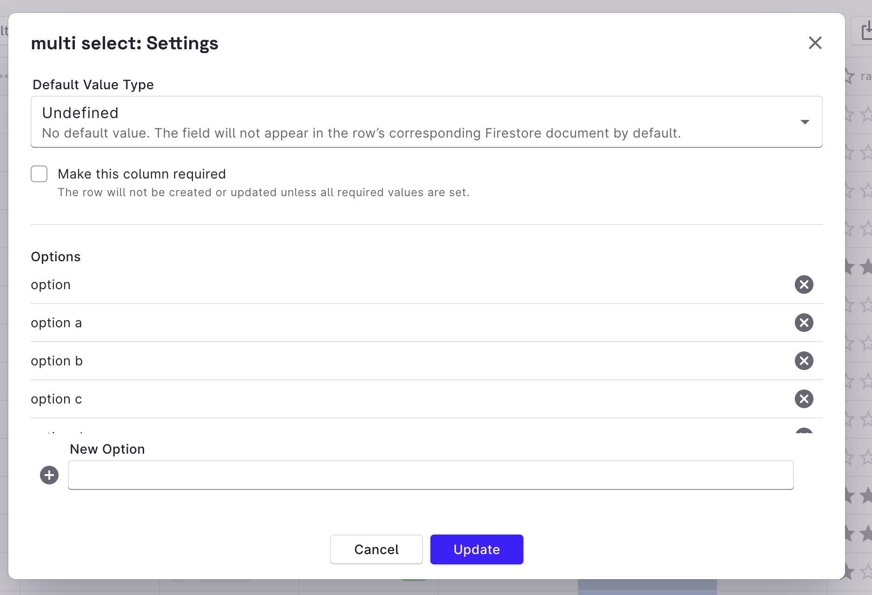Enable "Make this column required"
The height and width of the screenshot is (595, 872).
point(39,173)
